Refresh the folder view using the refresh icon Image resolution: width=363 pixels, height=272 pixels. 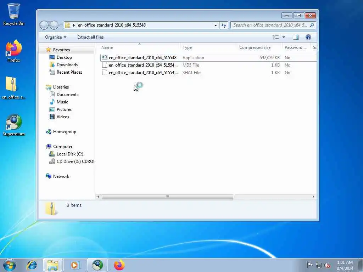coord(224,25)
